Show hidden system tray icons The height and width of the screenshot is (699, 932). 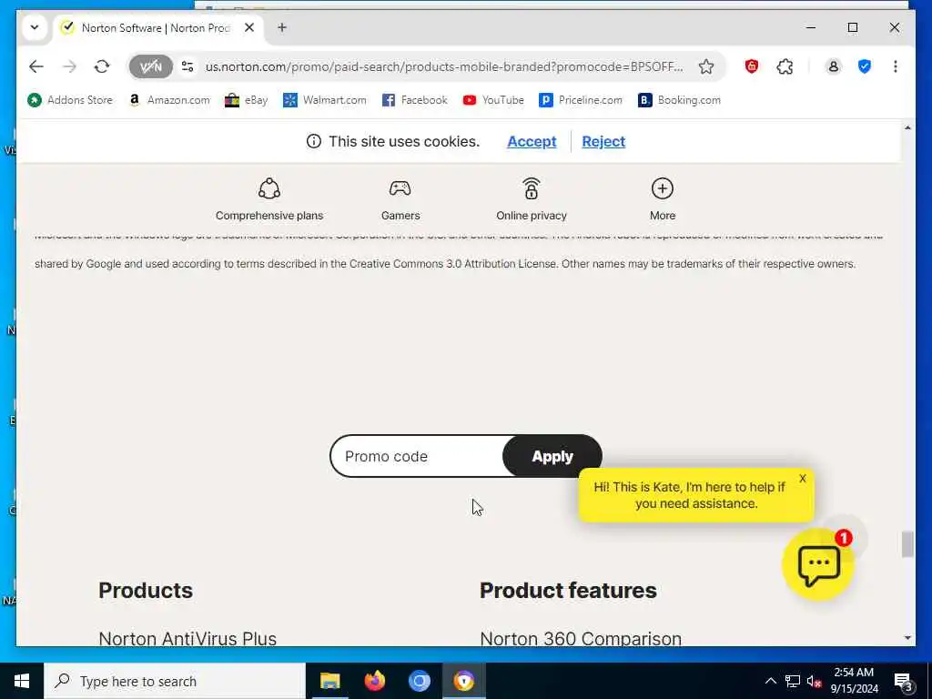pos(770,681)
